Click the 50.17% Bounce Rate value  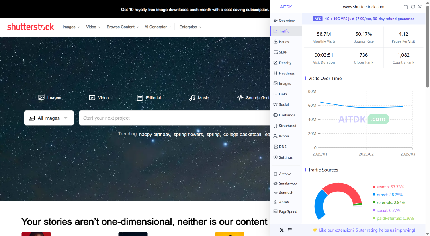click(364, 34)
